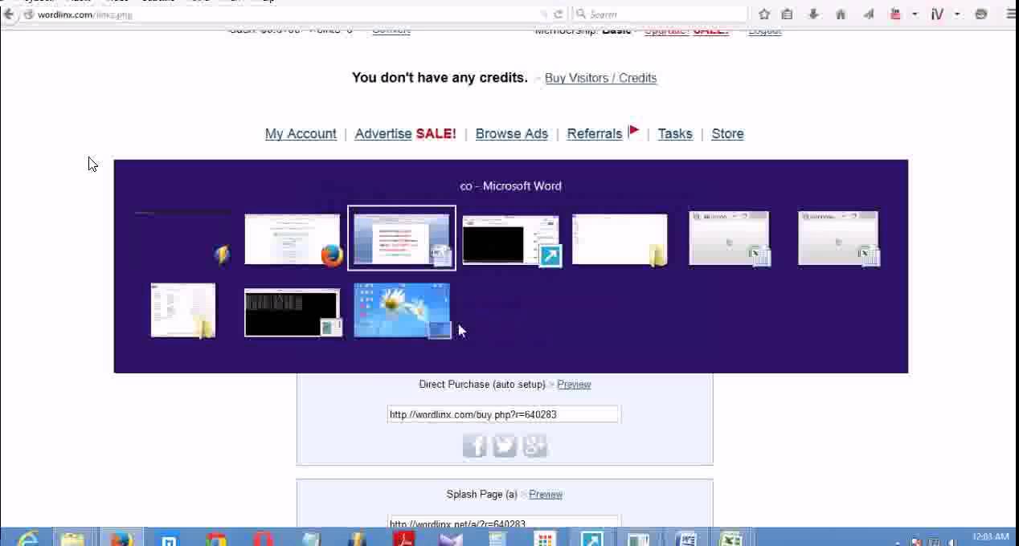The width and height of the screenshot is (1019, 546).
Task: Focus the Firefox search box
Action: tap(661, 14)
